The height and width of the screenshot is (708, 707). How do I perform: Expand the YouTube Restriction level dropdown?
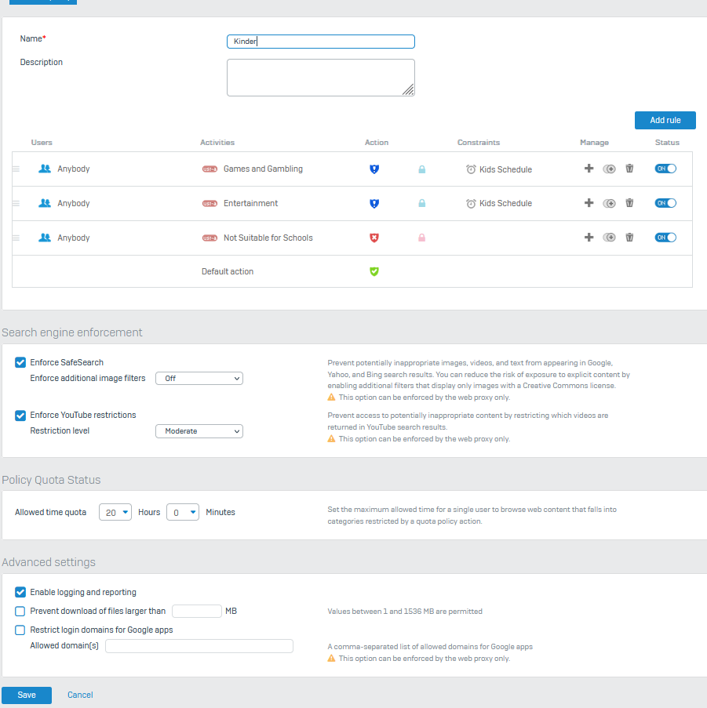[x=199, y=430]
